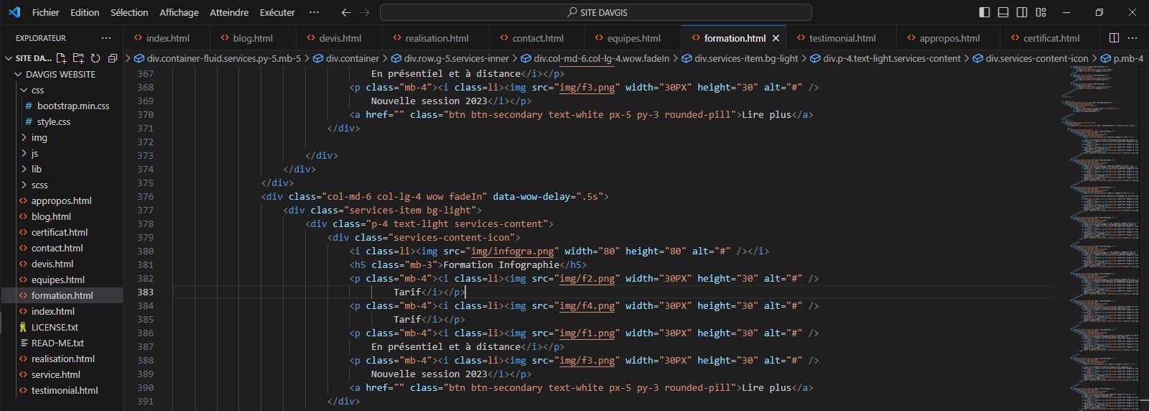Switch to the contact.html tab
This screenshot has height=411, width=1149.
click(x=537, y=38)
